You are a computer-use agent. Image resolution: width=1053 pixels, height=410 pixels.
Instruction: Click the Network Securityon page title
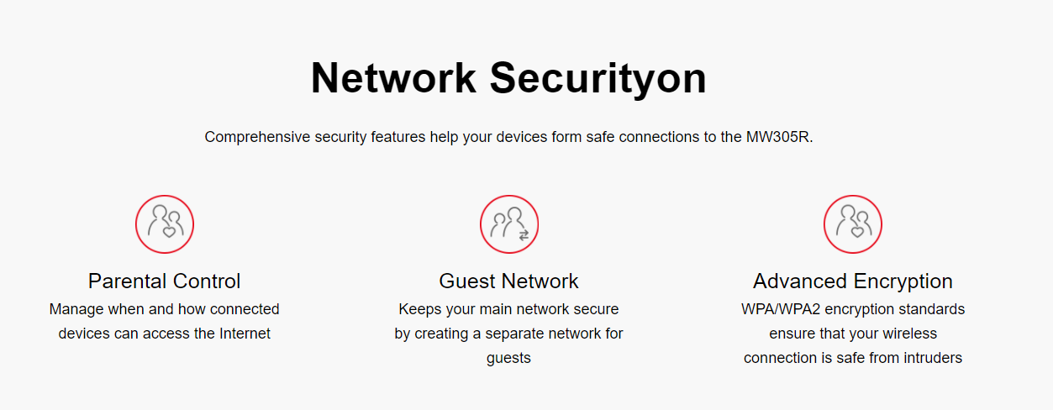coord(508,78)
